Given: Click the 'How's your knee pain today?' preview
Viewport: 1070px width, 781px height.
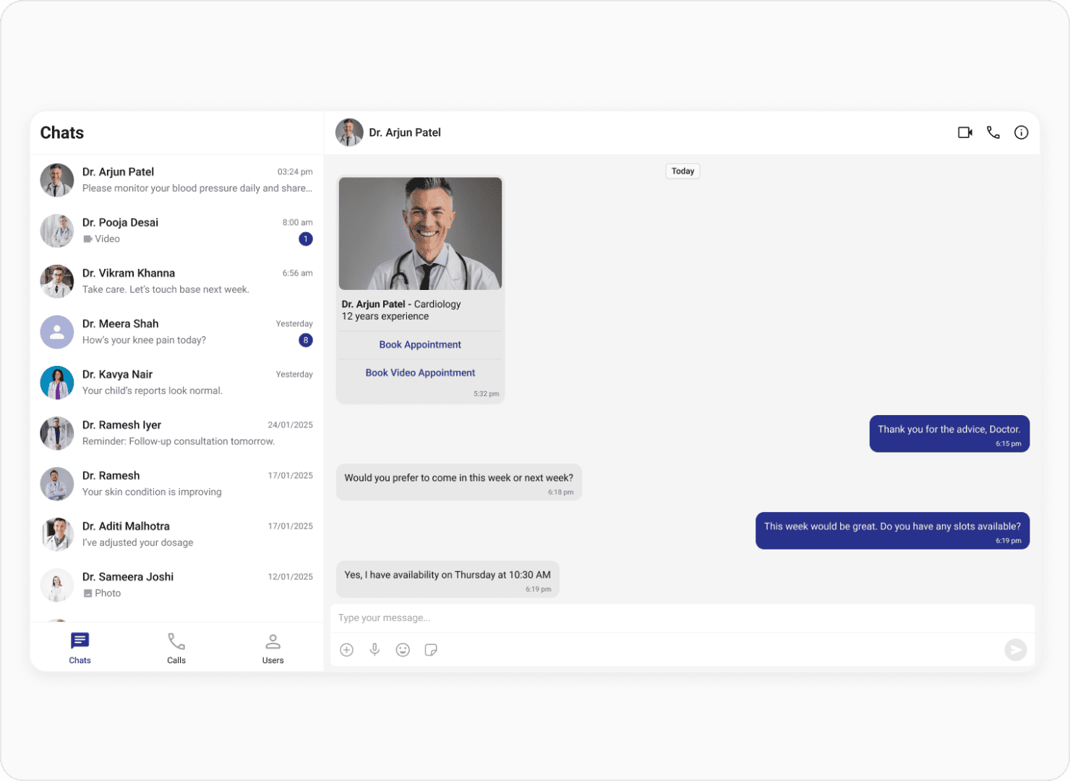Looking at the screenshot, I should click(x=144, y=340).
